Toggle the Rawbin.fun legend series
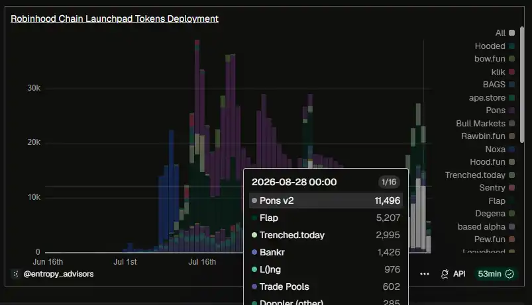The height and width of the screenshot is (305, 532). tap(488, 136)
